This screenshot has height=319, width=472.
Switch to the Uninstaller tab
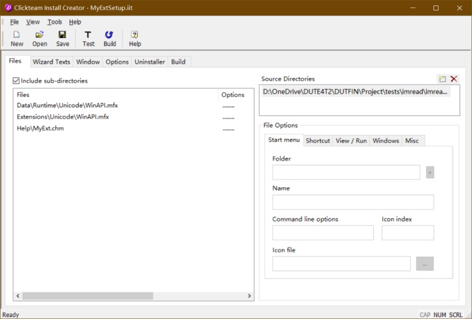(x=149, y=62)
